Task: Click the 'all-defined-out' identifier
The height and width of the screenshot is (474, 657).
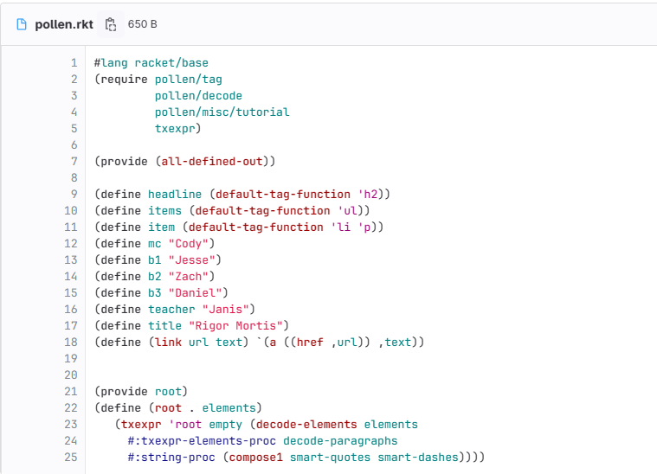Action: 212,161
